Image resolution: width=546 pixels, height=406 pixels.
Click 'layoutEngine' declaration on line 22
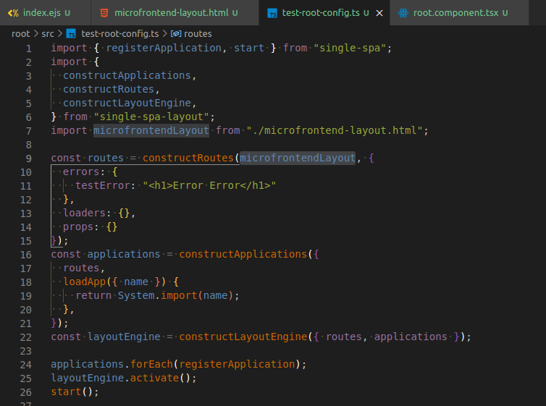point(124,337)
